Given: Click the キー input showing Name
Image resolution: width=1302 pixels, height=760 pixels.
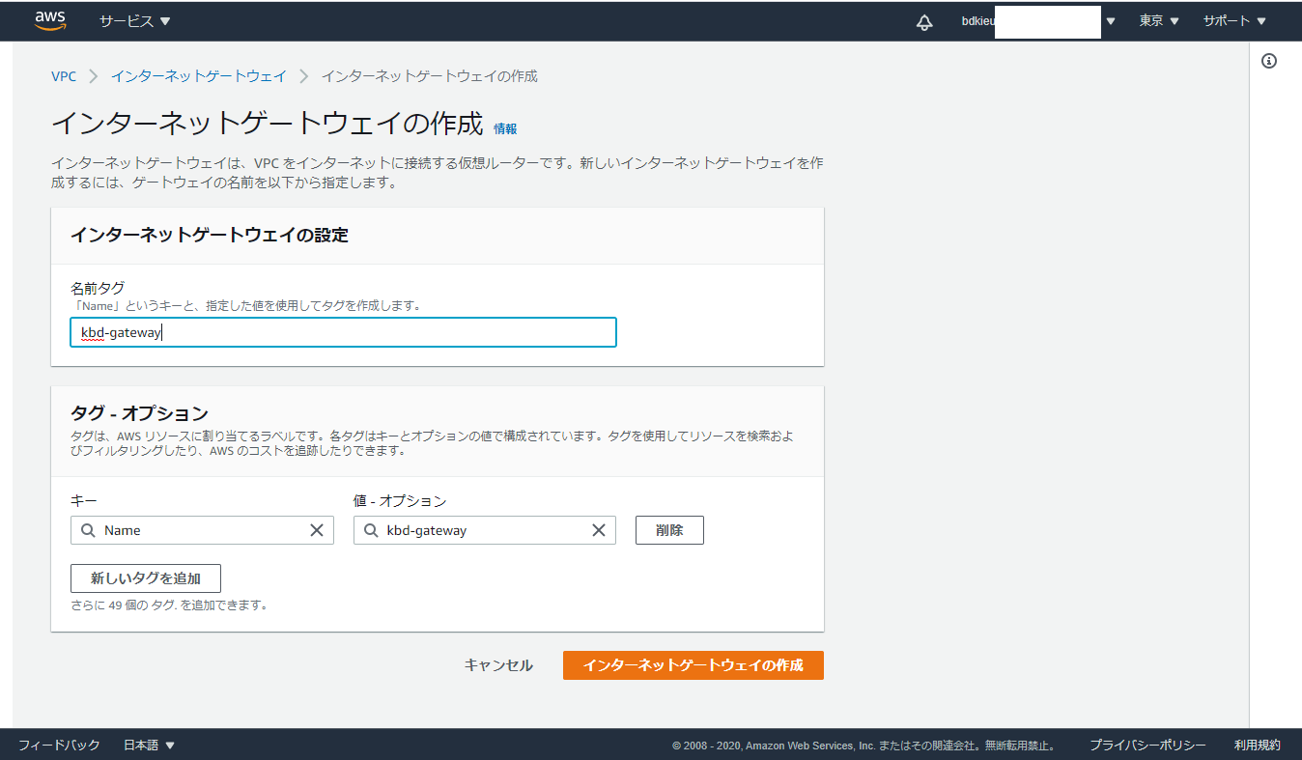Looking at the screenshot, I should point(202,530).
